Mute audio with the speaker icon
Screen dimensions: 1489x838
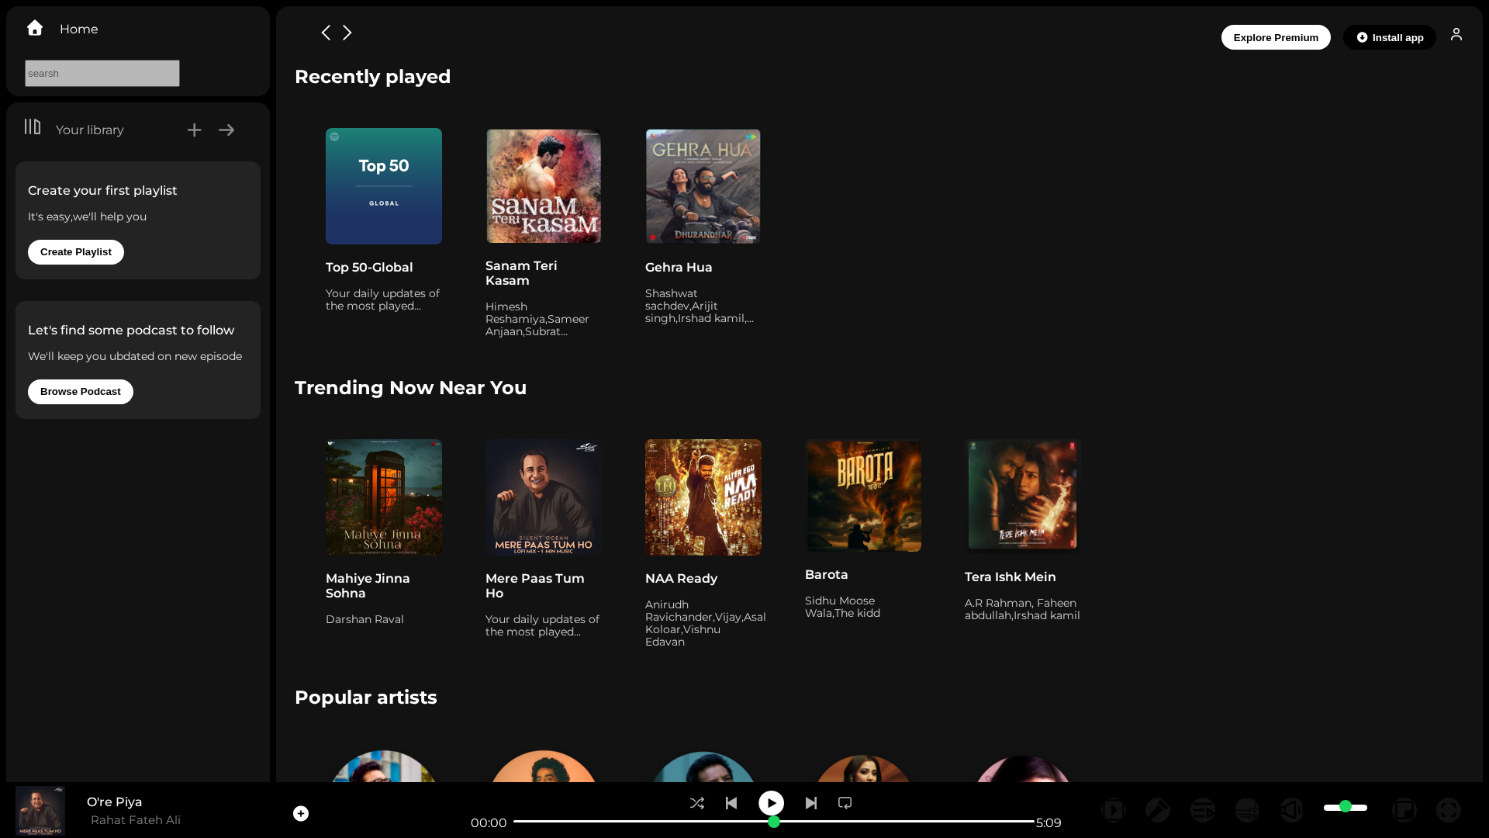(1292, 810)
